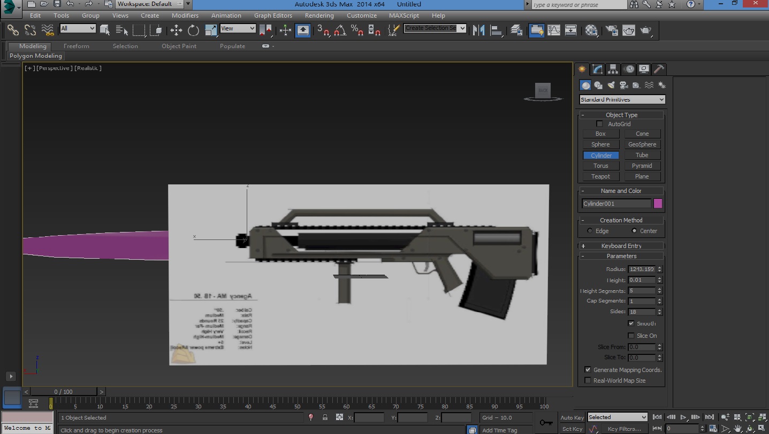
Task: Select the Center creation method
Action: point(634,231)
